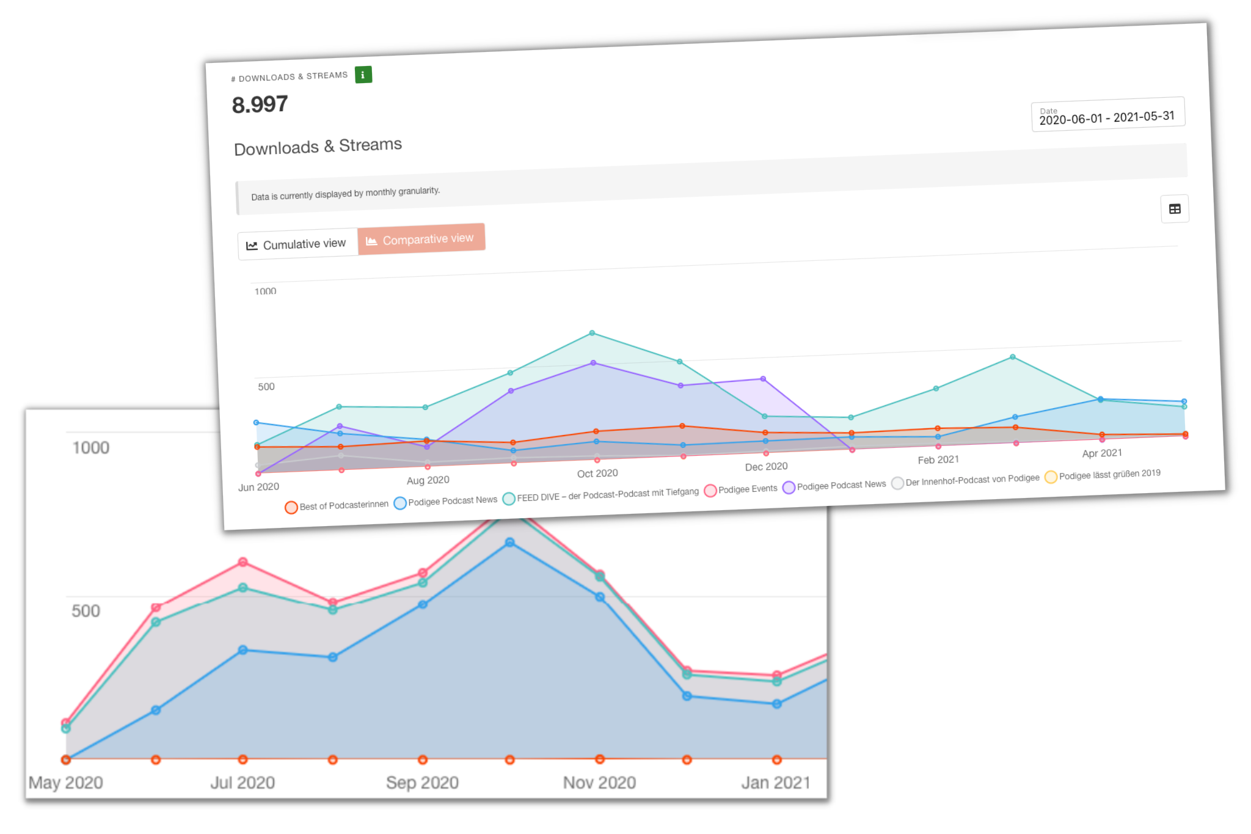Toggle purple Podigee Podcast News legend entry
Viewport: 1251px width, 834px height.
click(x=834, y=486)
